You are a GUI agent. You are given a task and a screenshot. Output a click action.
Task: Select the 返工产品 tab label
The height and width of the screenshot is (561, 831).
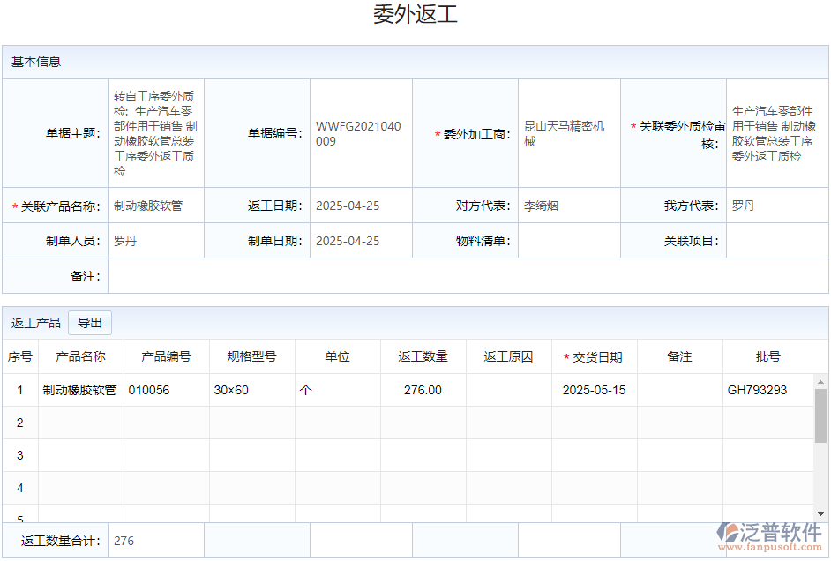coord(36,323)
